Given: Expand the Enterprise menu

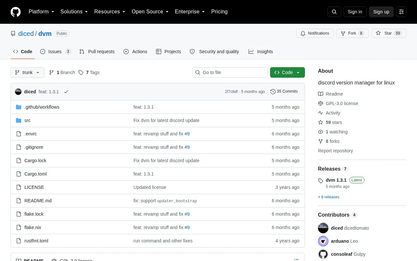Looking at the screenshot, I should (190, 12).
